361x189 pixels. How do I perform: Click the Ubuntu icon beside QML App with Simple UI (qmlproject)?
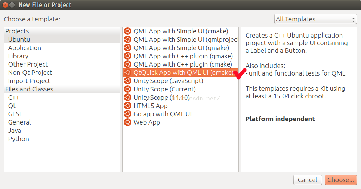[128, 39]
